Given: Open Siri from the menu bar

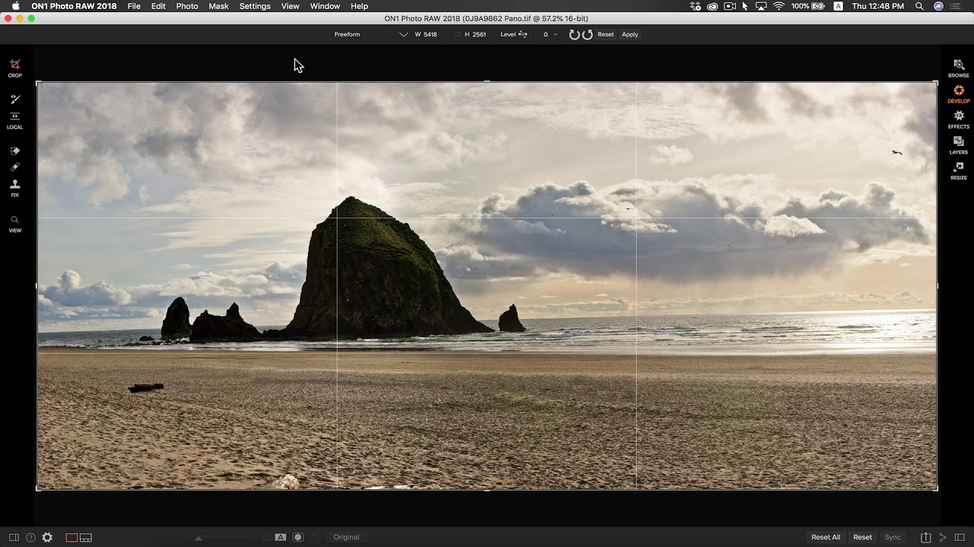Looking at the screenshot, I should (x=938, y=6).
